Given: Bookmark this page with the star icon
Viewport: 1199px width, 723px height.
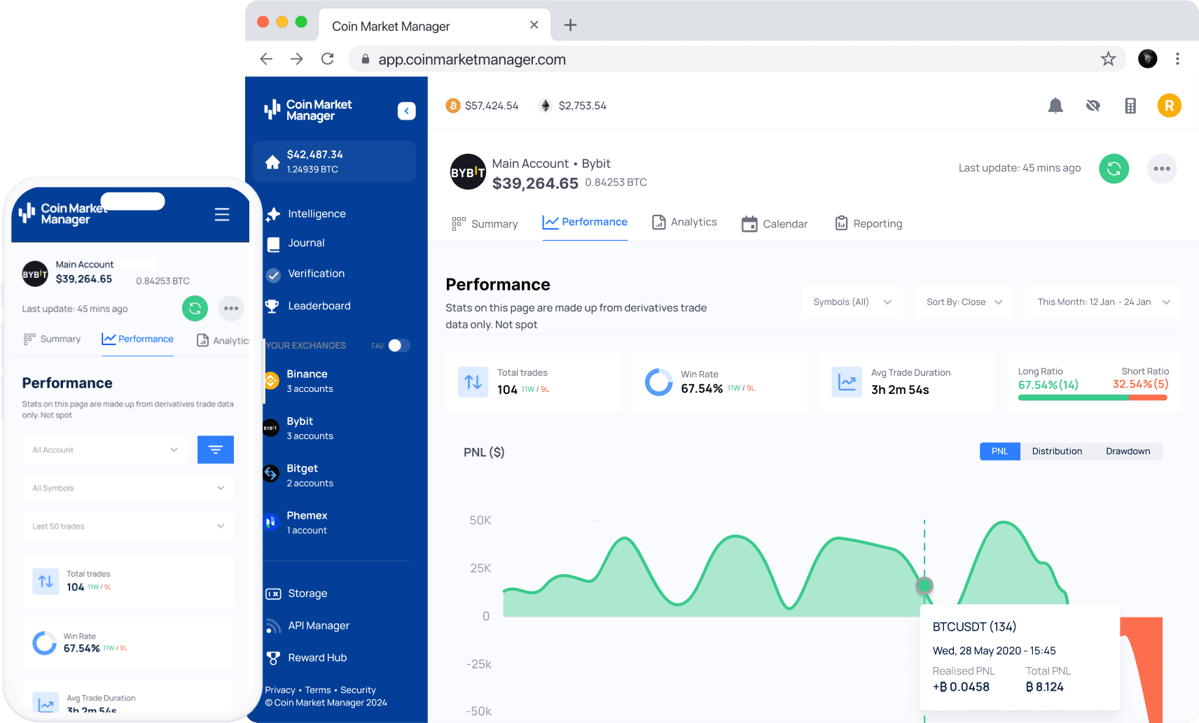Looking at the screenshot, I should pyautogui.click(x=1108, y=59).
